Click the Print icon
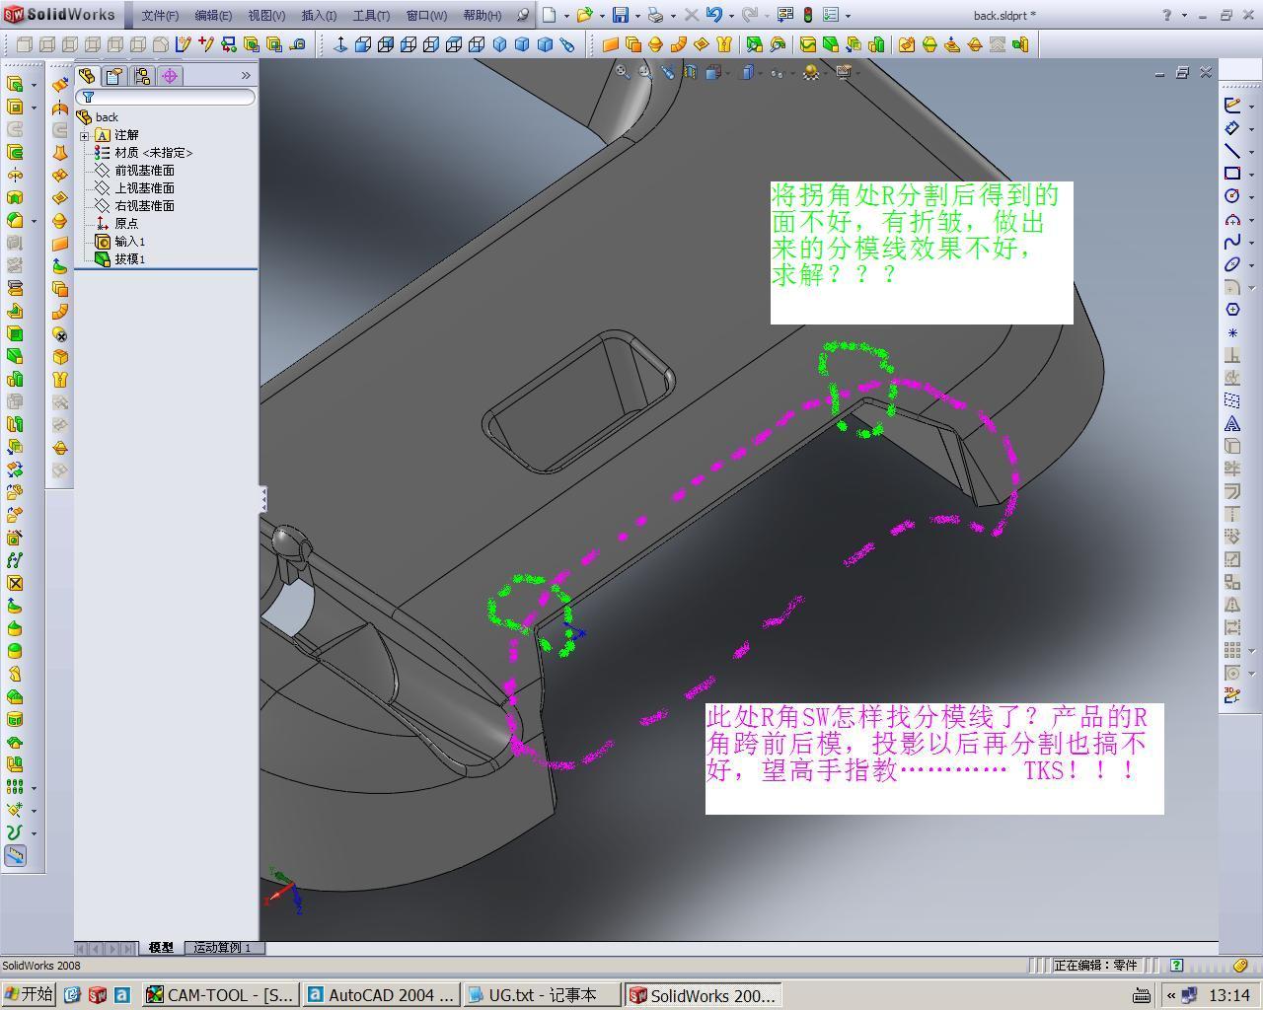Image resolution: width=1263 pixels, height=1010 pixels. point(655,15)
